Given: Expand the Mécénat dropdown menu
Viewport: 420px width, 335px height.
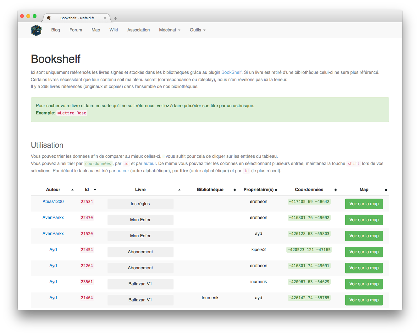Looking at the screenshot, I should click(x=169, y=30).
